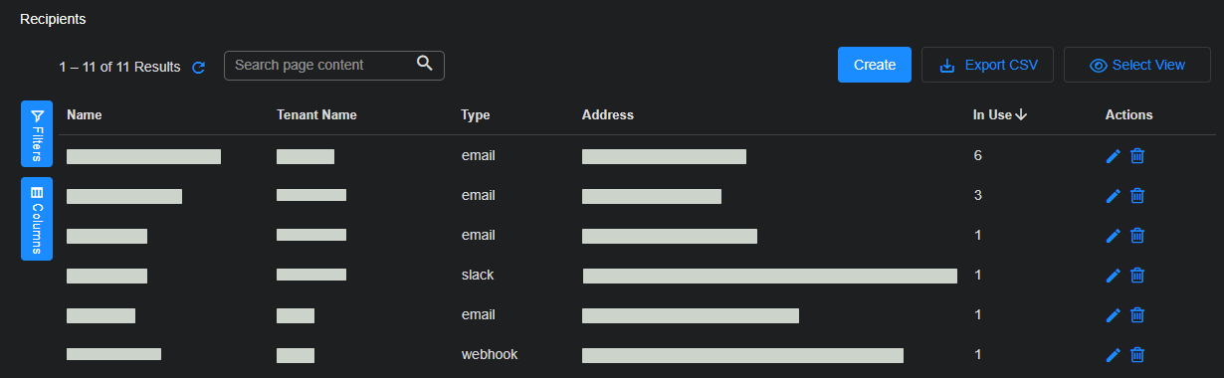The image size is (1224, 378).
Task: Create a new recipient
Action: coord(875,65)
